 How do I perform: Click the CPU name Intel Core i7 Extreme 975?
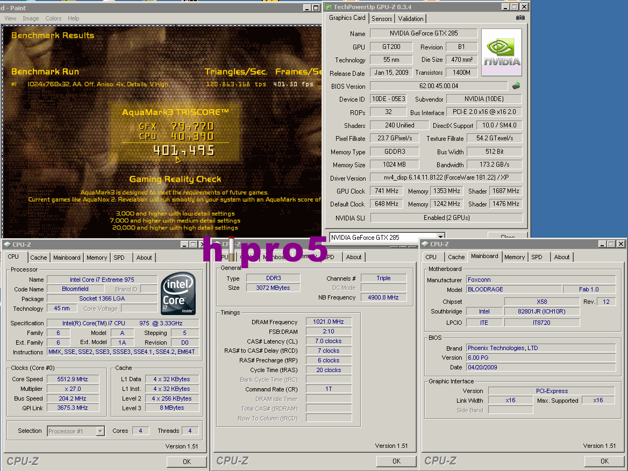click(102, 280)
